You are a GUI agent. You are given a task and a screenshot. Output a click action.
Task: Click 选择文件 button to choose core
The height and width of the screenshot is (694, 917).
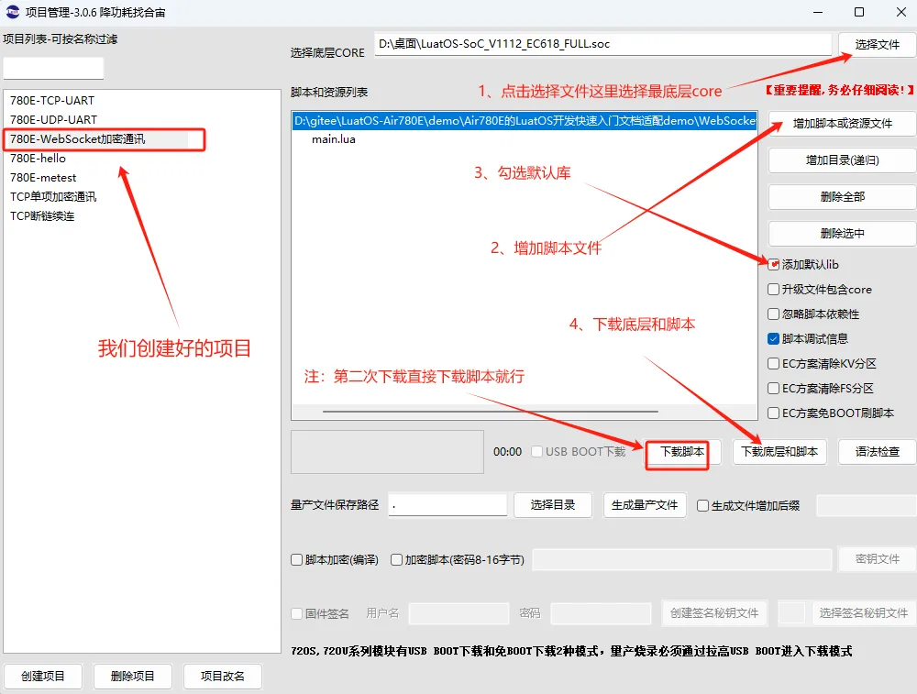click(x=878, y=44)
